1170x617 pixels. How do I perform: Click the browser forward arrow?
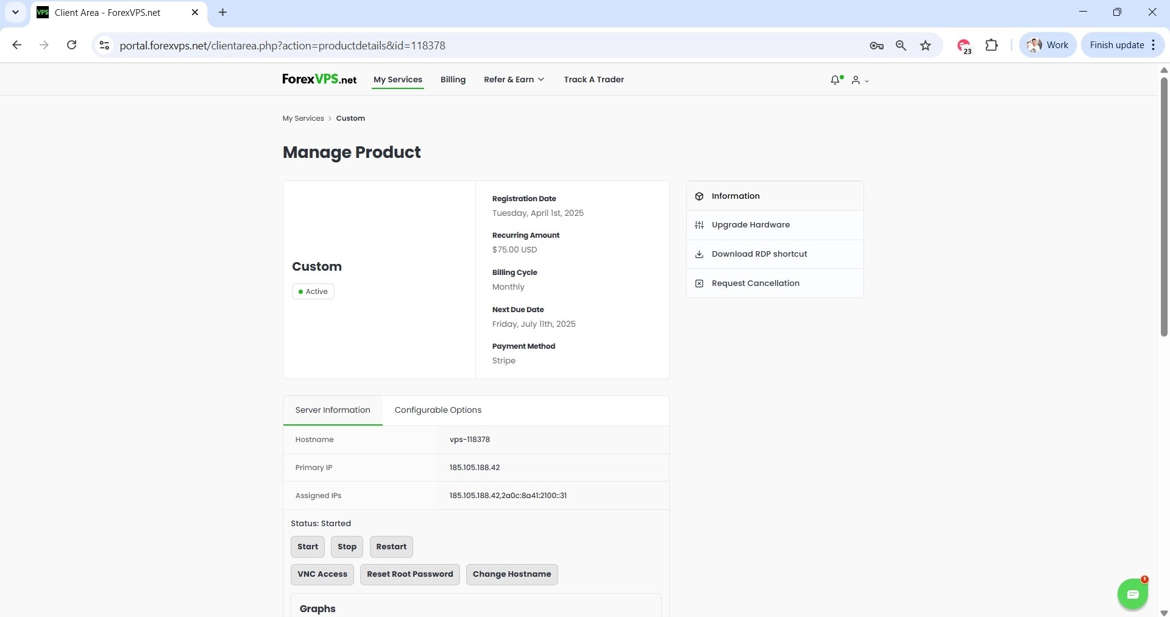(x=44, y=45)
